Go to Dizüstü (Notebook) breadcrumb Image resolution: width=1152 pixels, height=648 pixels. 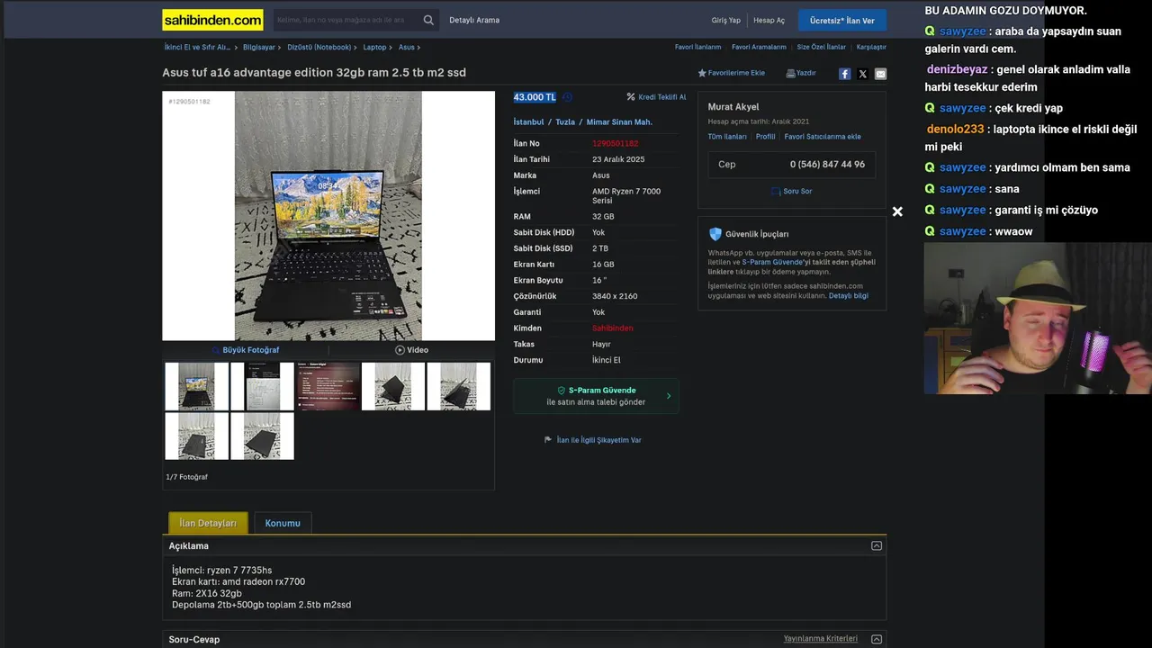pos(319,47)
